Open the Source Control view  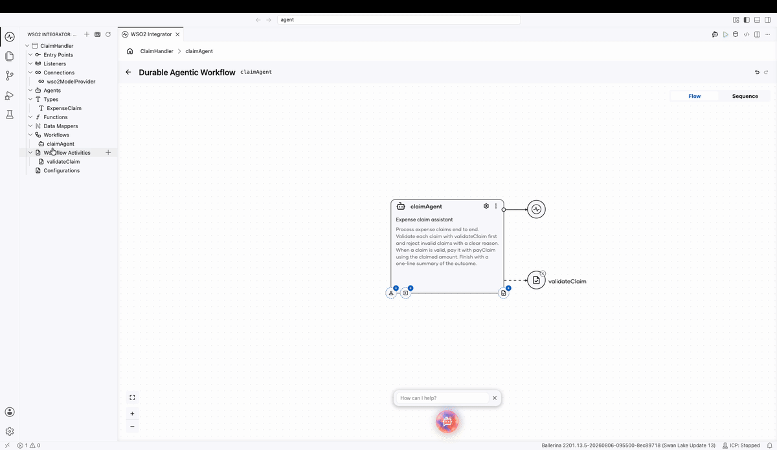9,76
